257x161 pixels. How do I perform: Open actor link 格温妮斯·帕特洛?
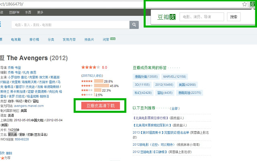(38, 96)
